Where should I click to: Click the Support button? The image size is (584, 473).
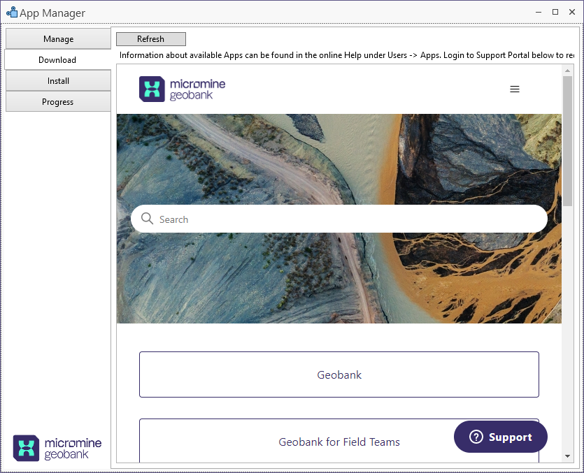pyautogui.click(x=501, y=437)
